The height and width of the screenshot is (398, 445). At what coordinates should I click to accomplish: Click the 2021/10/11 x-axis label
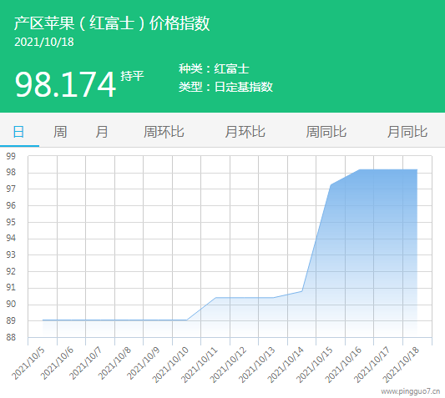pos(200,365)
